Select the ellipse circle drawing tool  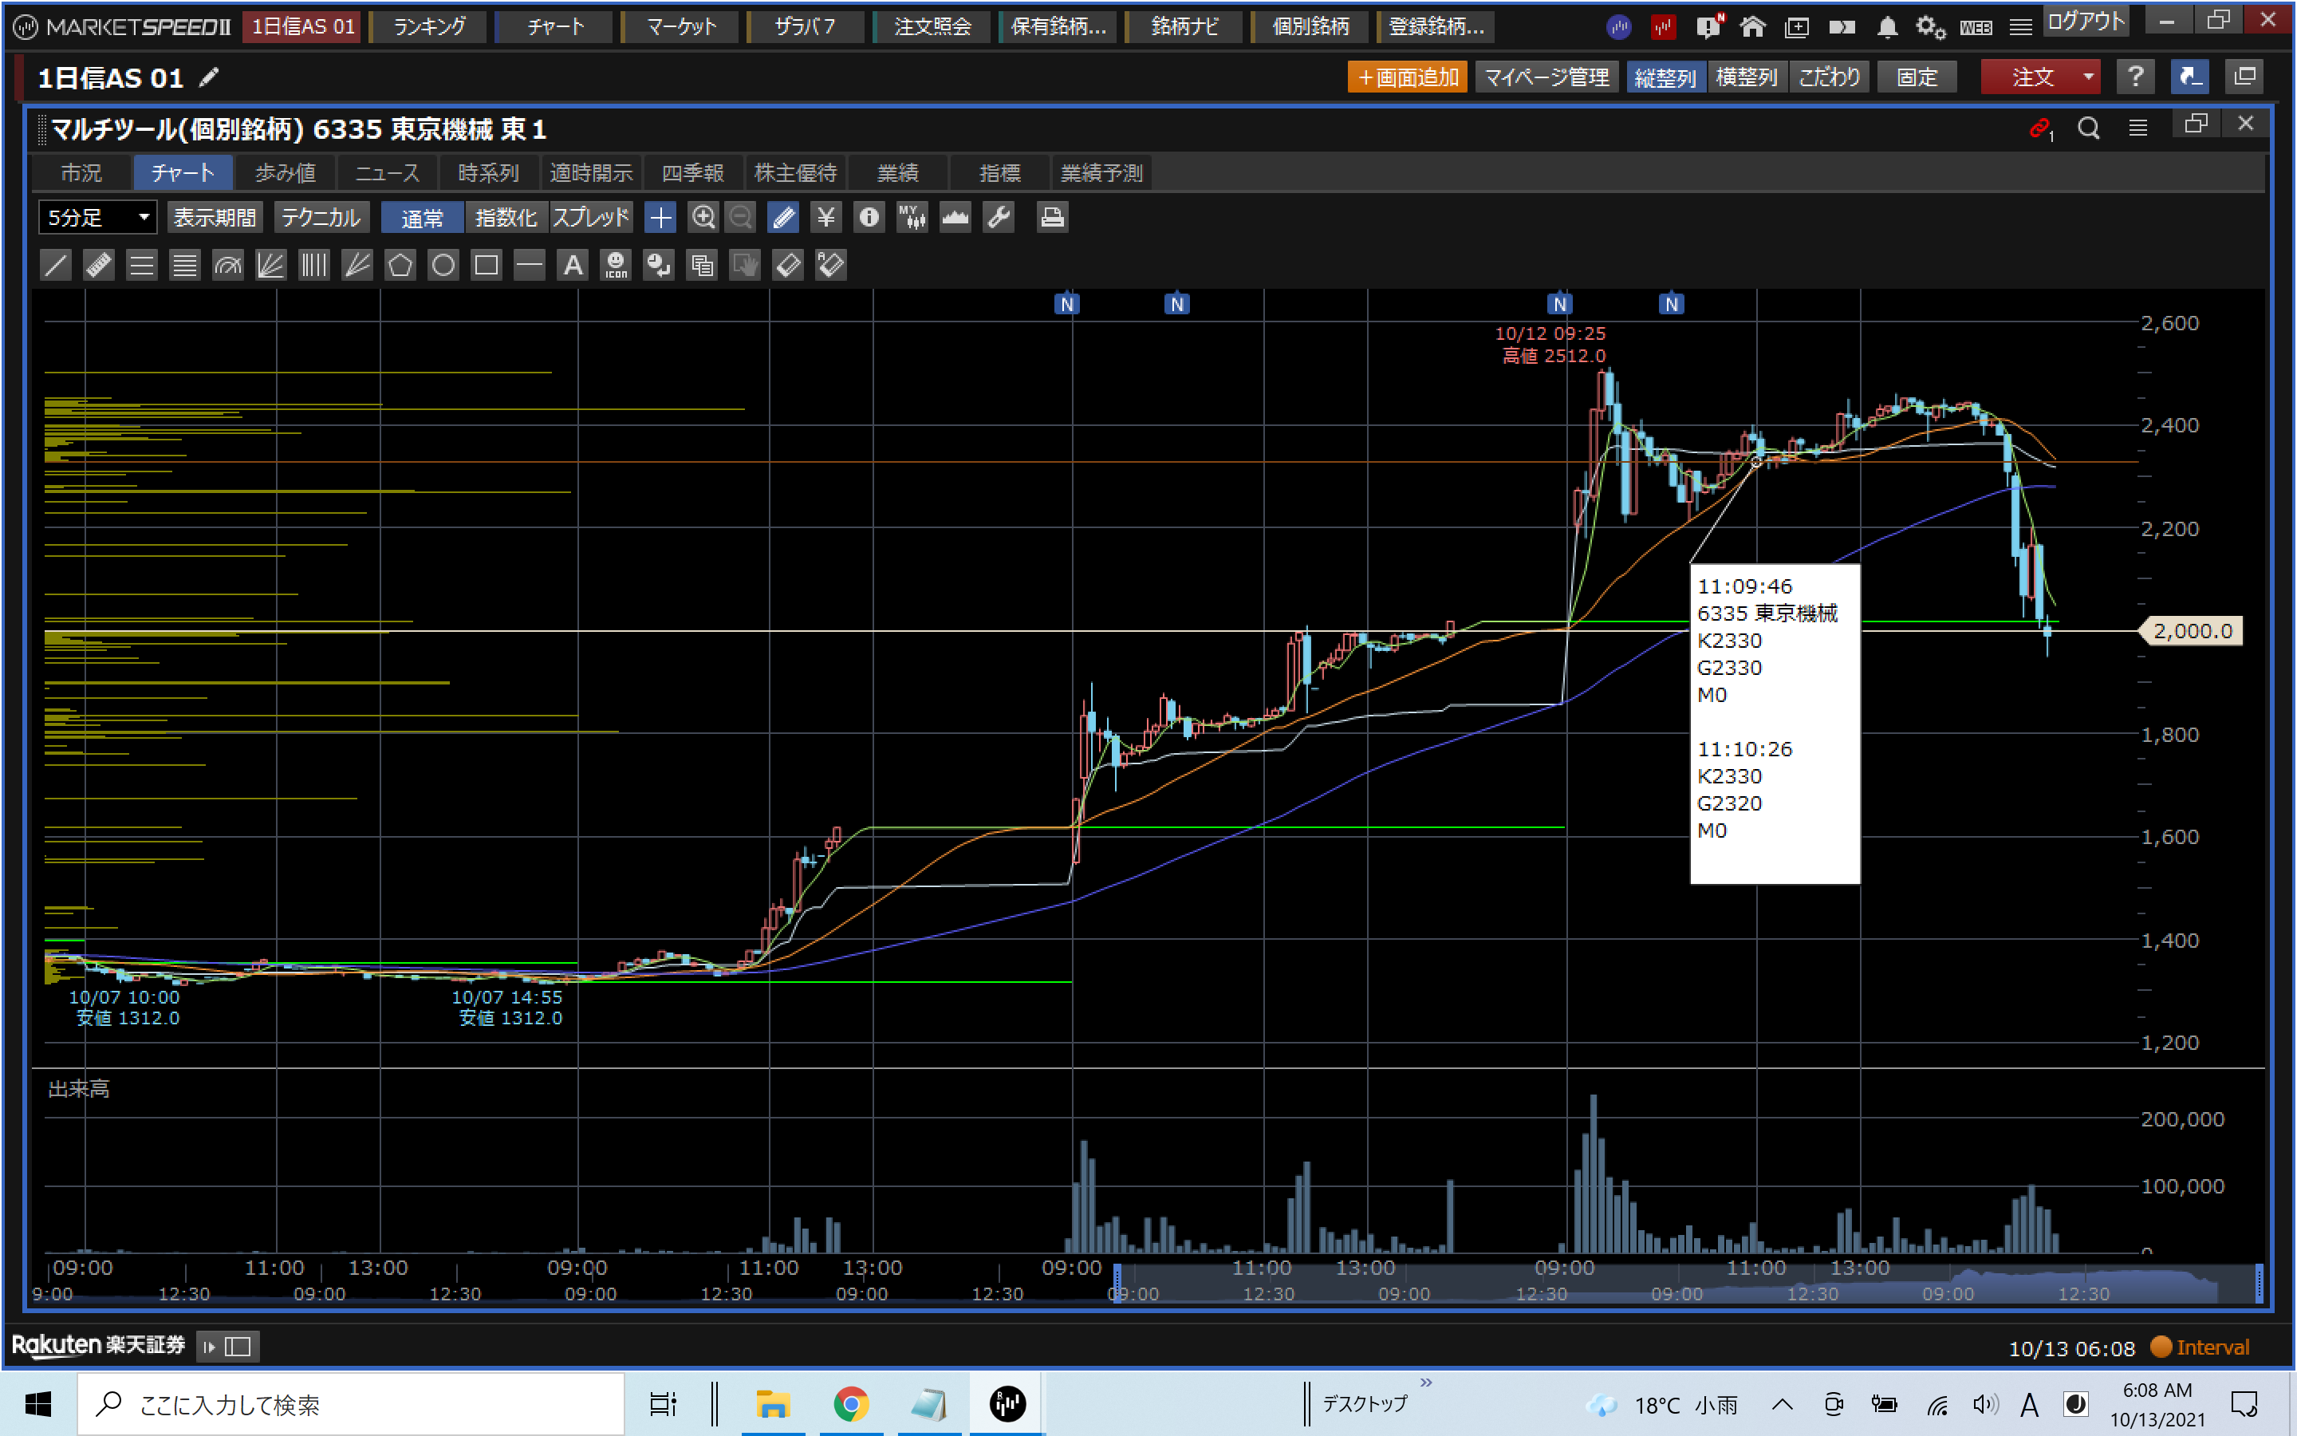pyautogui.click(x=443, y=265)
